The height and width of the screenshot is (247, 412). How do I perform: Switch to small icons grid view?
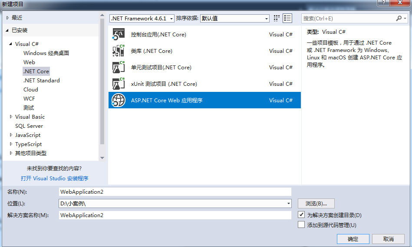(277, 18)
